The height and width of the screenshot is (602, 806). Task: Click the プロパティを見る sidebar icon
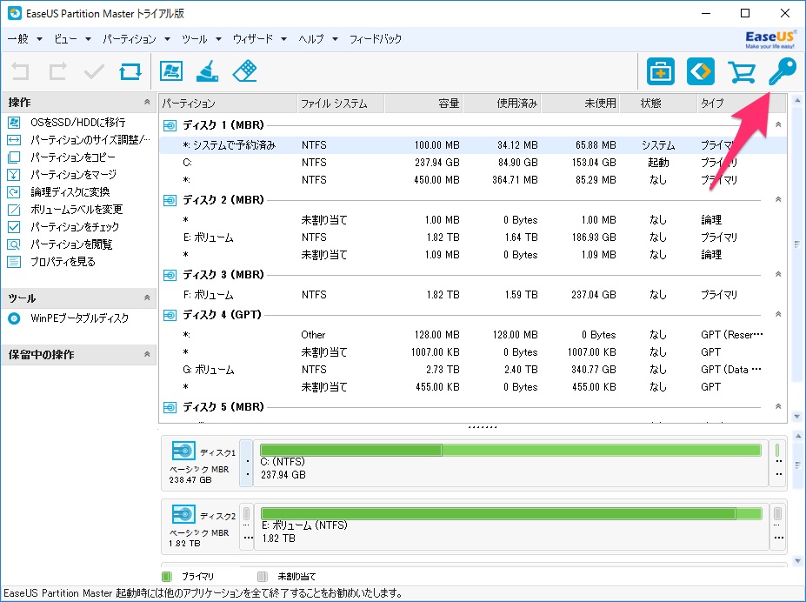click(14, 262)
